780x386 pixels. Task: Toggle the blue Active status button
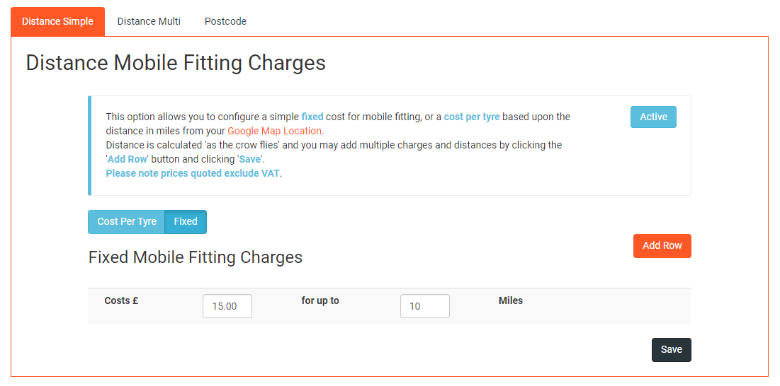(x=653, y=117)
